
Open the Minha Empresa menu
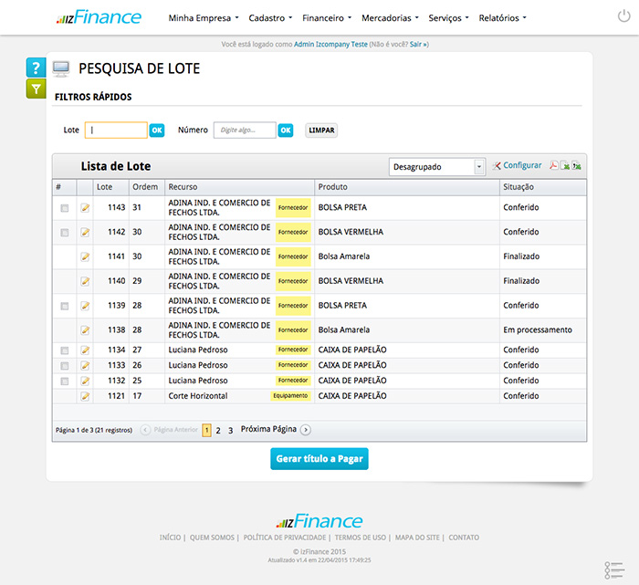[204, 17]
